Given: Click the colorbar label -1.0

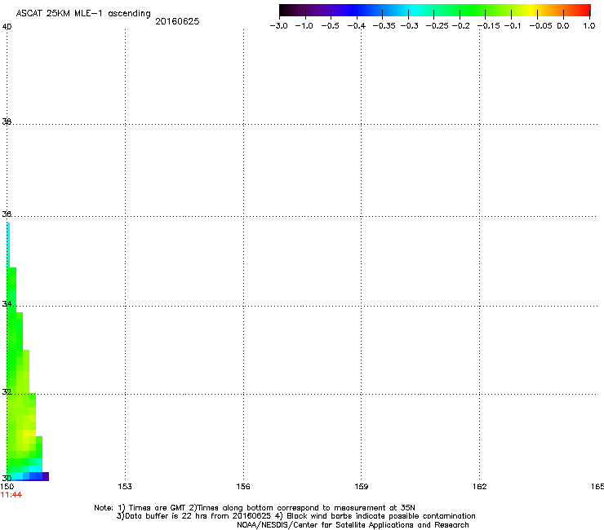Looking at the screenshot, I should (304, 26).
